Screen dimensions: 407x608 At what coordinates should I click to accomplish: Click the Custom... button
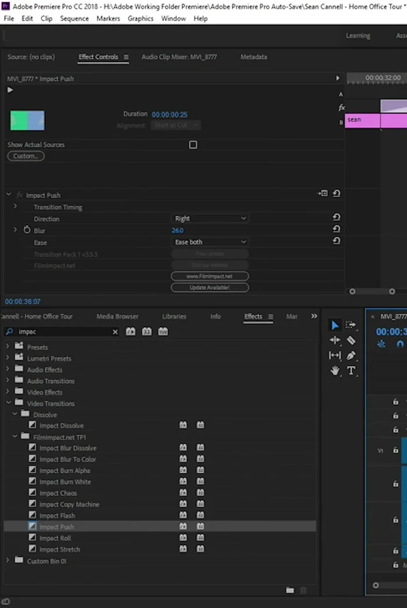[26, 157]
